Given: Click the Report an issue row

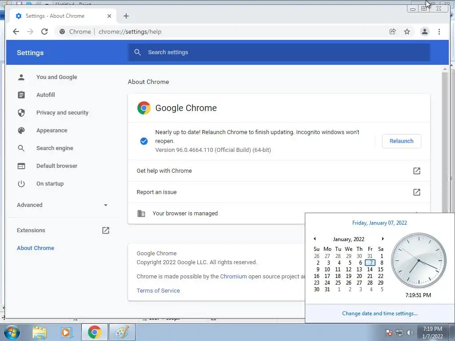Looking at the screenshot, I should 279,192.
